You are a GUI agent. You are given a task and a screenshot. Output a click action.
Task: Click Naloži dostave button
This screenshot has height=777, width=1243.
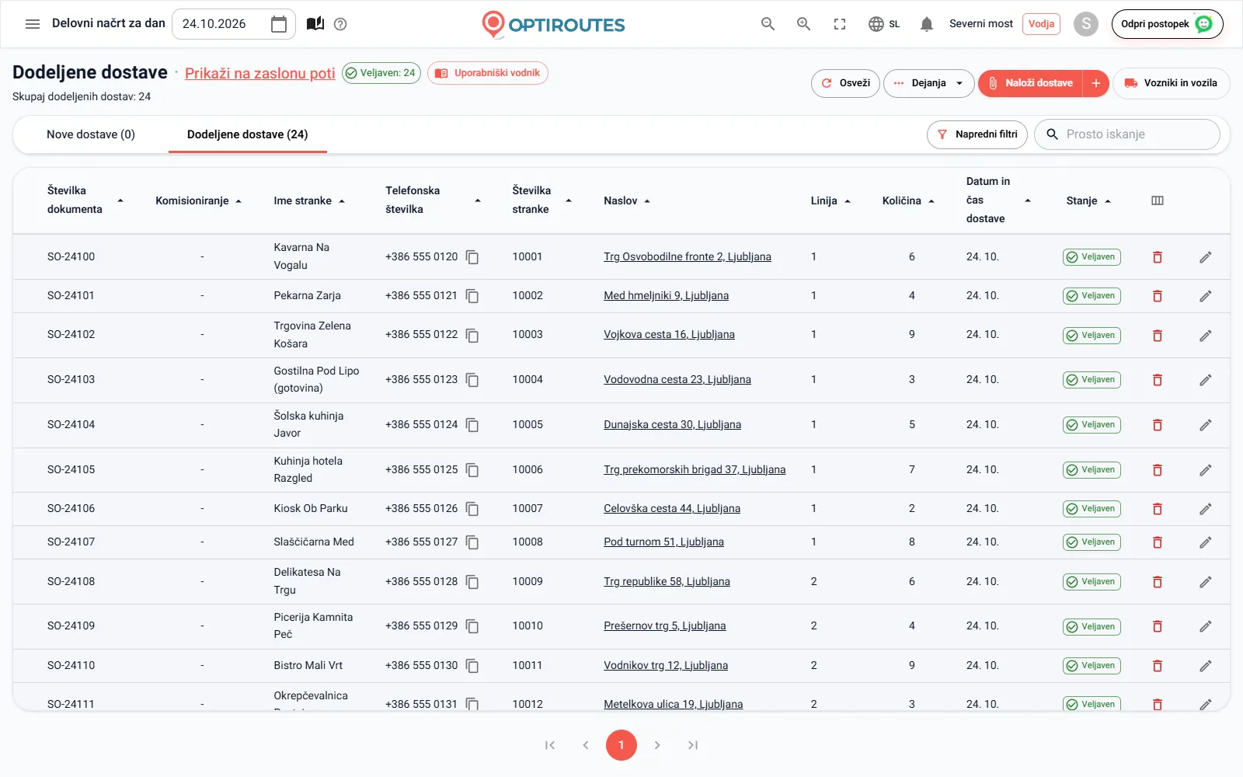(x=1030, y=83)
